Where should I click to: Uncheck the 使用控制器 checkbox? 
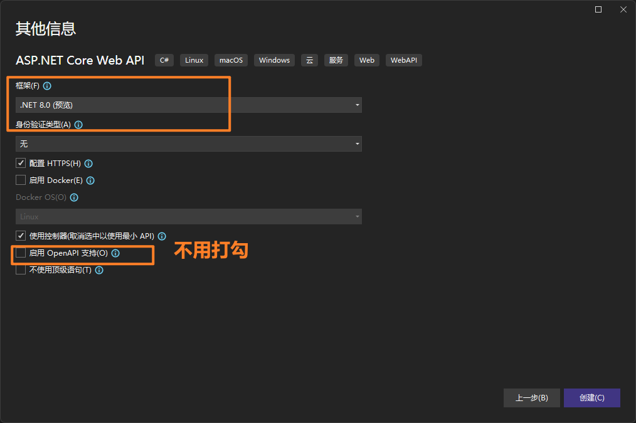(x=21, y=236)
